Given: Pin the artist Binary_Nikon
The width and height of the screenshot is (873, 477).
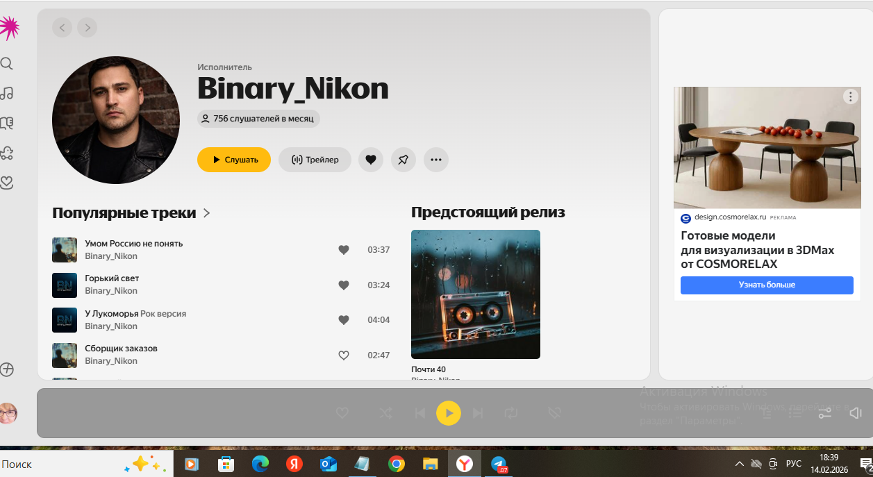Looking at the screenshot, I should click(404, 160).
